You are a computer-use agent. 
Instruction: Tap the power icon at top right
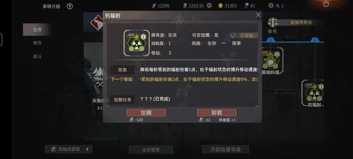tap(326, 4)
